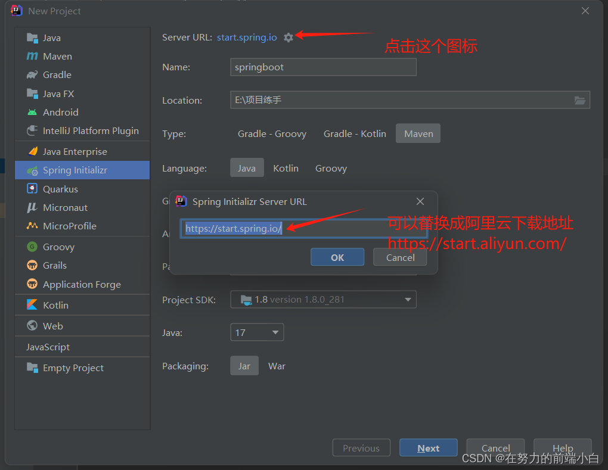Click the Java project type icon
This screenshot has width=608, height=470.
click(x=32, y=38)
